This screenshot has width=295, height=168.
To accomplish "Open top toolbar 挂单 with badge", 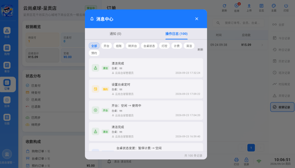I will click(x=236, y=8).
